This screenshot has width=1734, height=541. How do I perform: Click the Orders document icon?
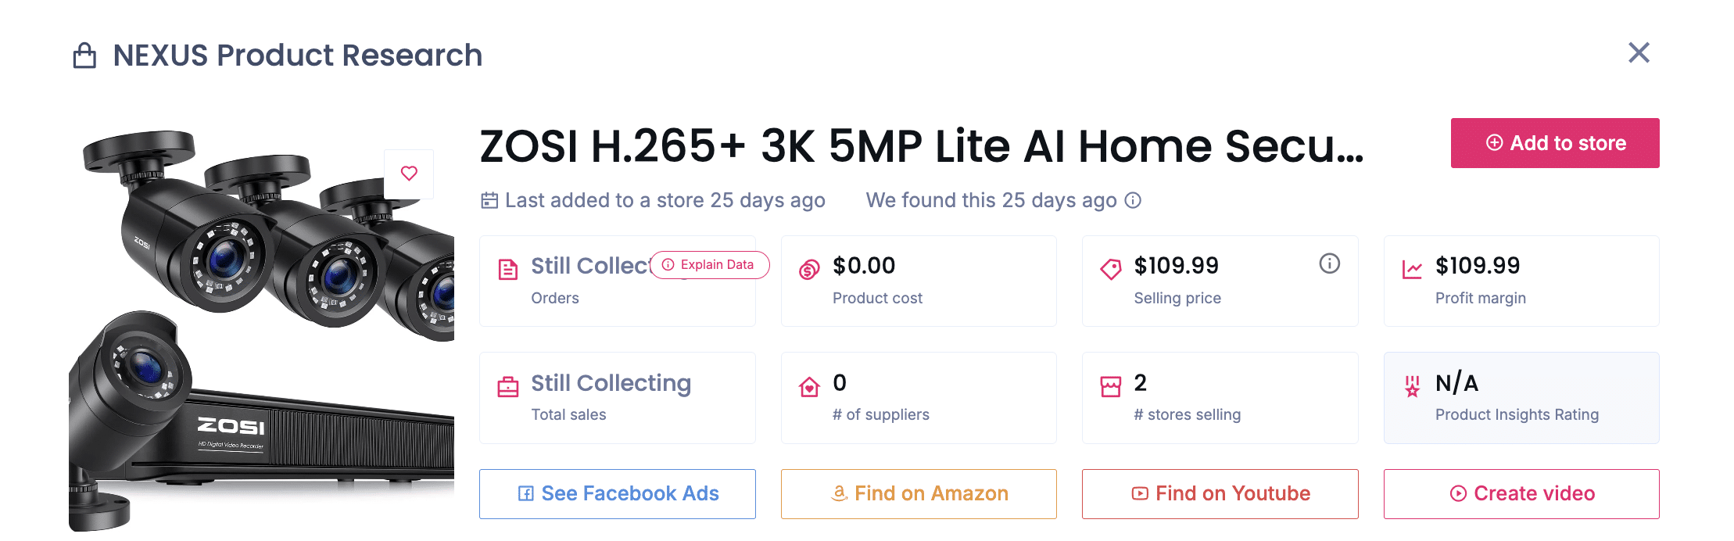(508, 270)
